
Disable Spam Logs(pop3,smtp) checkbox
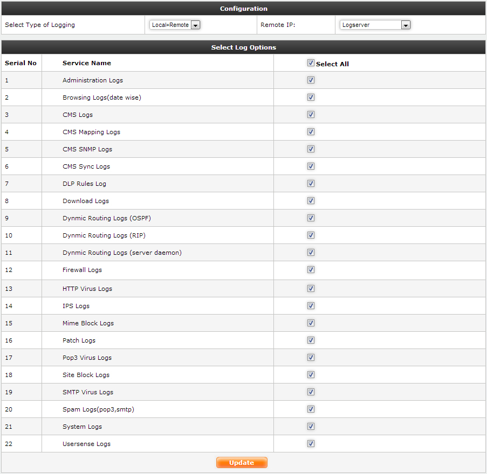311,409
